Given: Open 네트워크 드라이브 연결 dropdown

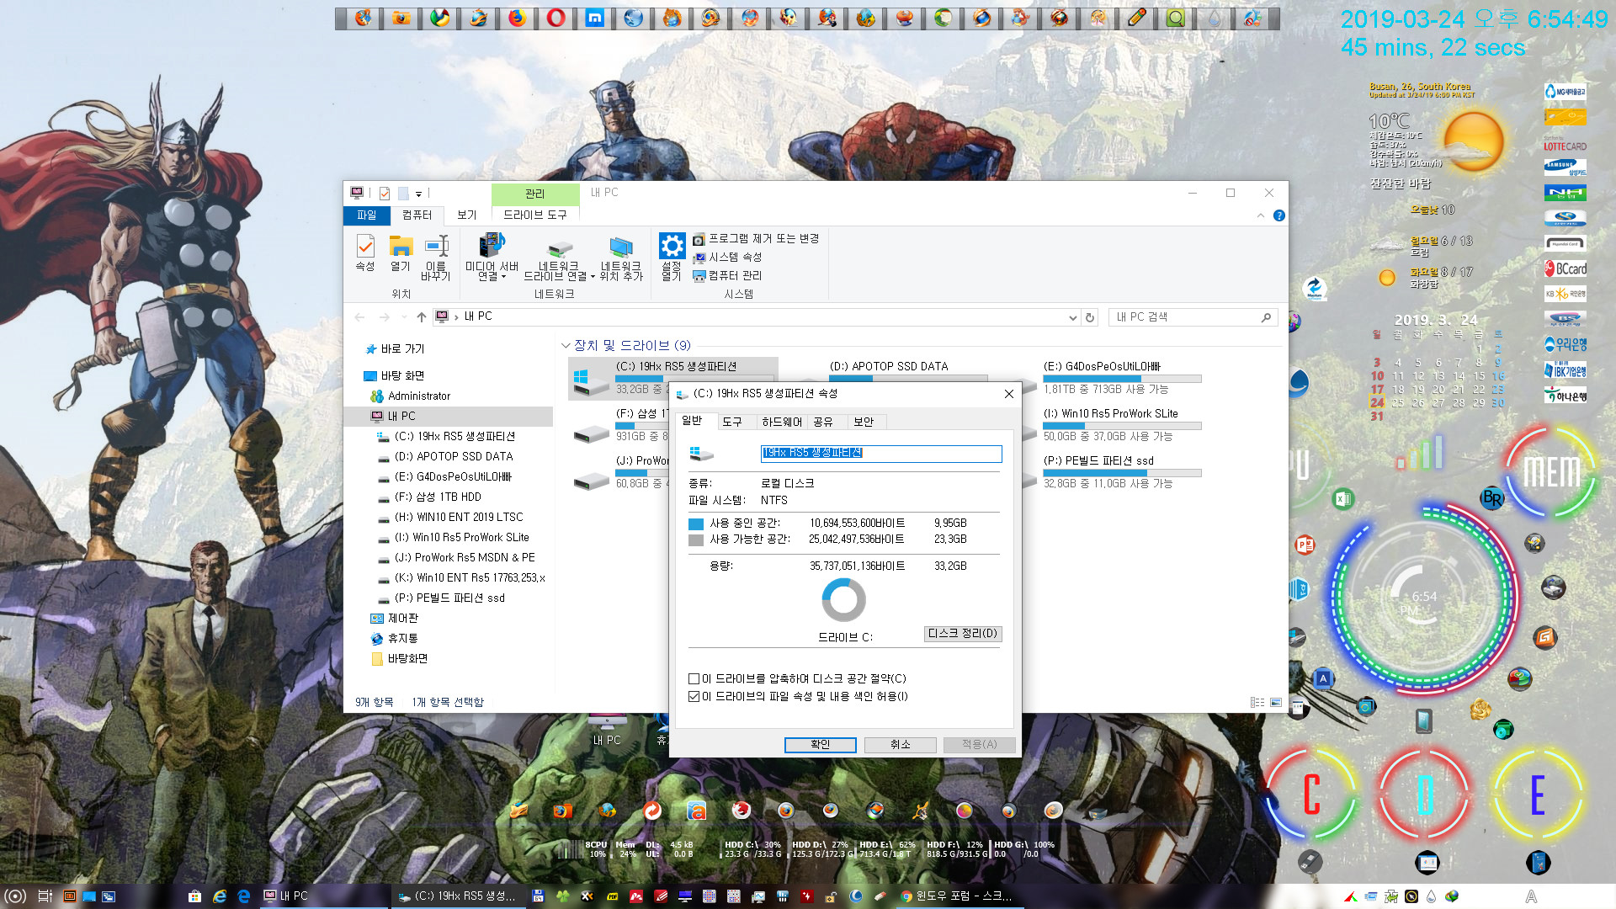Looking at the screenshot, I should coord(559,258).
